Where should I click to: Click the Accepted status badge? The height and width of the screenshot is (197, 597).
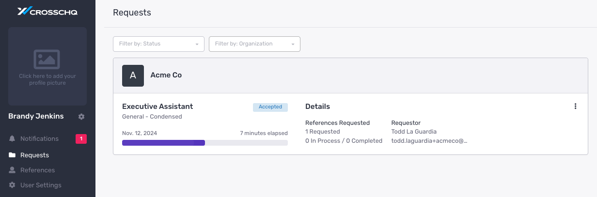pyautogui.click(x=270, y=107)
